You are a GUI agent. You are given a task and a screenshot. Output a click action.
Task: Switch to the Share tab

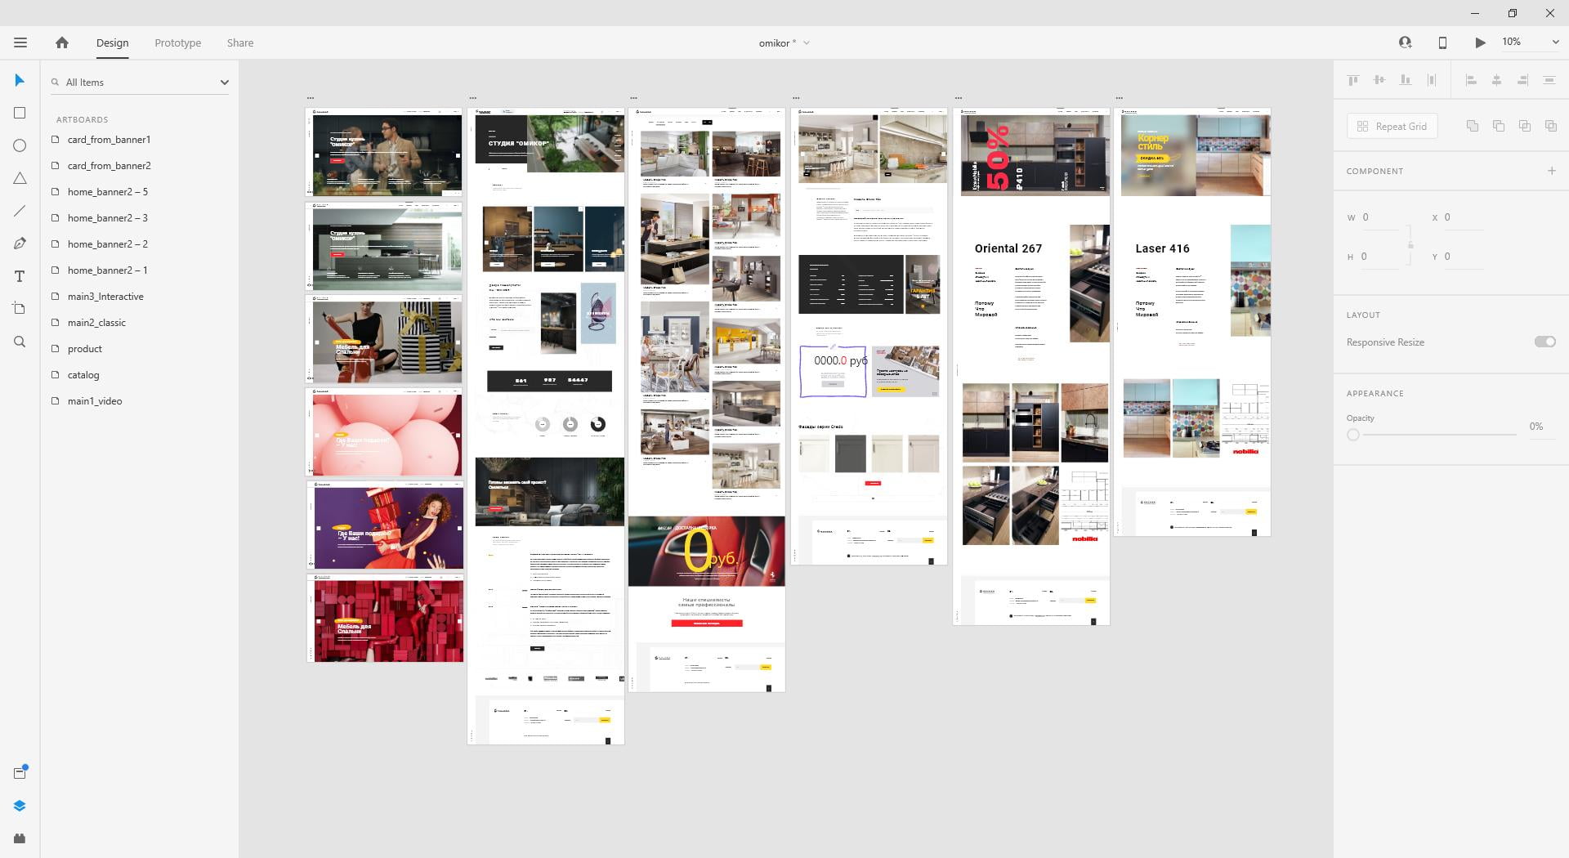coord(240,42)
